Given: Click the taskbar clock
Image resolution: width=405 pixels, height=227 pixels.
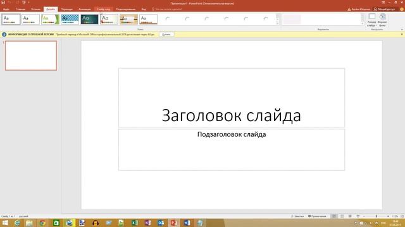Looking at the screenshot, I should click(395, 223).
